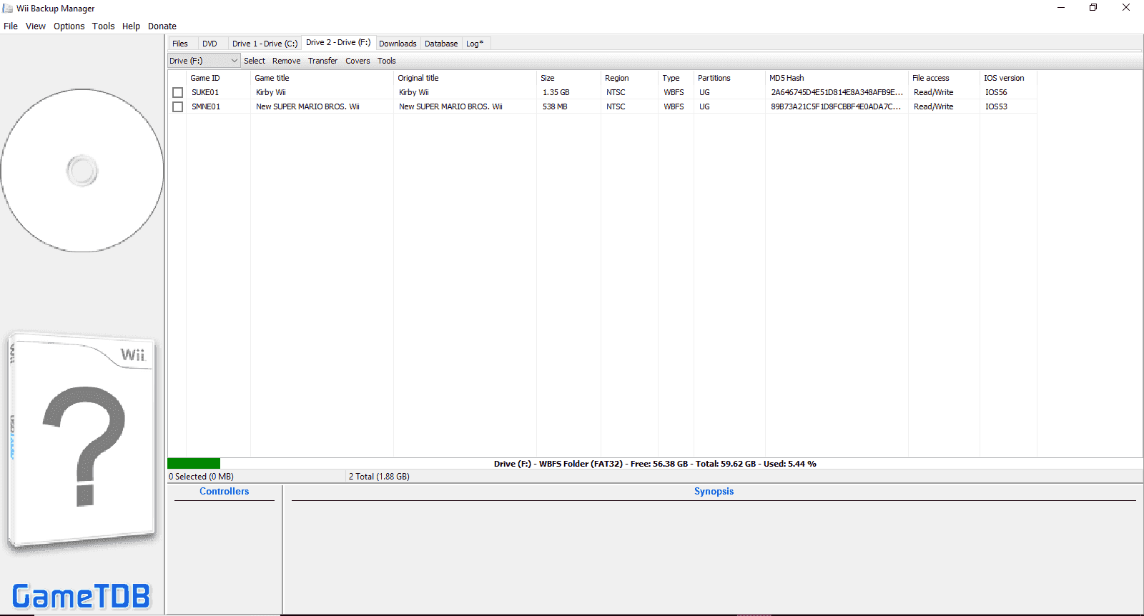Close the Wii Backup Manager window

1126,8
